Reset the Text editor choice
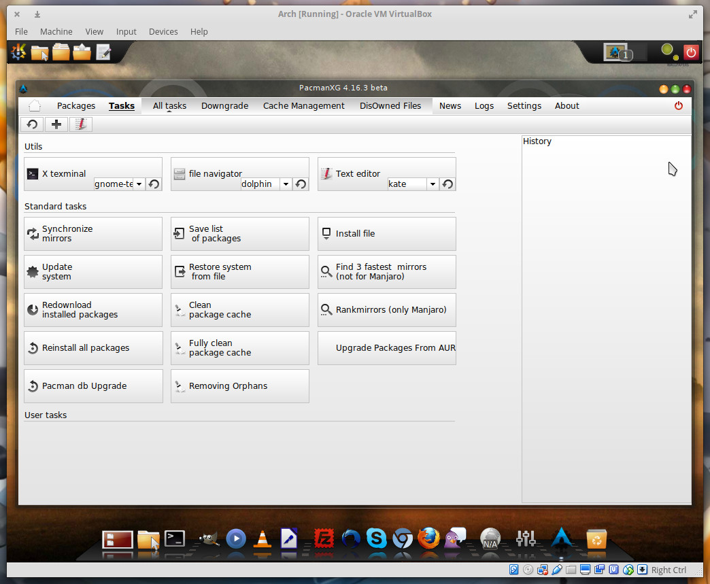This screenshot has height=584, width=710. [447, 184]
